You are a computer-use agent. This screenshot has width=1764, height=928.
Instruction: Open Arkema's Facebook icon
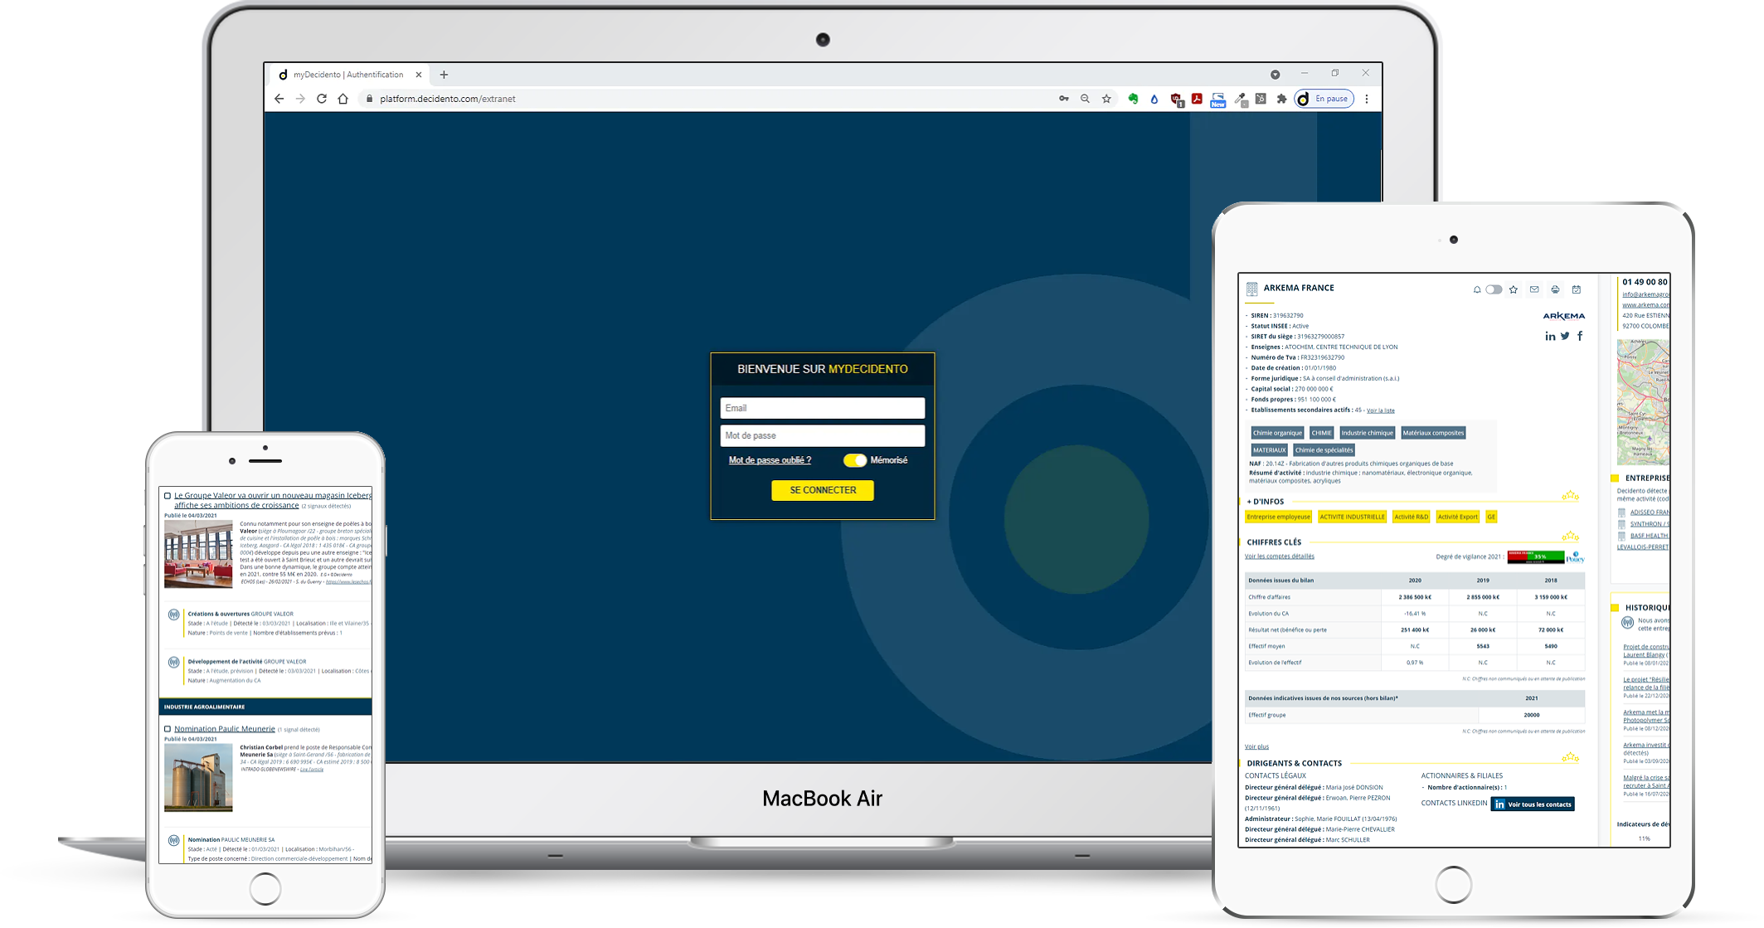pyautogui.click(x=1580, y=336)
